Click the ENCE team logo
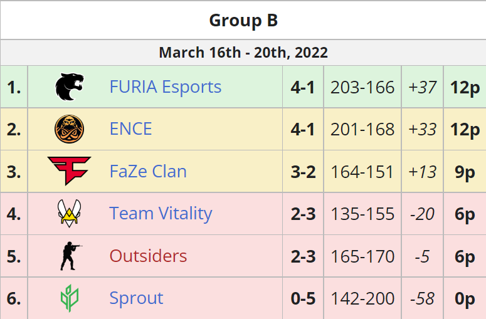Image resolution: width=486 pixels, height=319 pixels. 69,129
